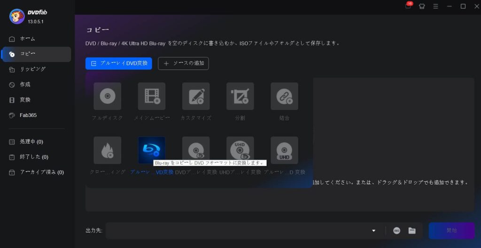Open Fab365 in the sidebar
This screenshot has width=481, height=248.
click(x=36, y=116)
